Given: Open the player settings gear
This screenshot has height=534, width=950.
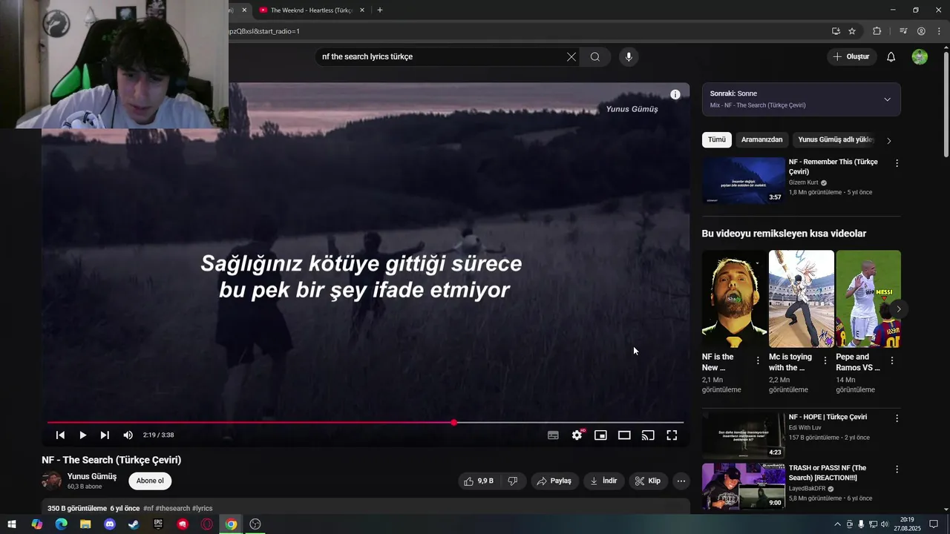Looking at the screenshot, I should click(577, 435).
